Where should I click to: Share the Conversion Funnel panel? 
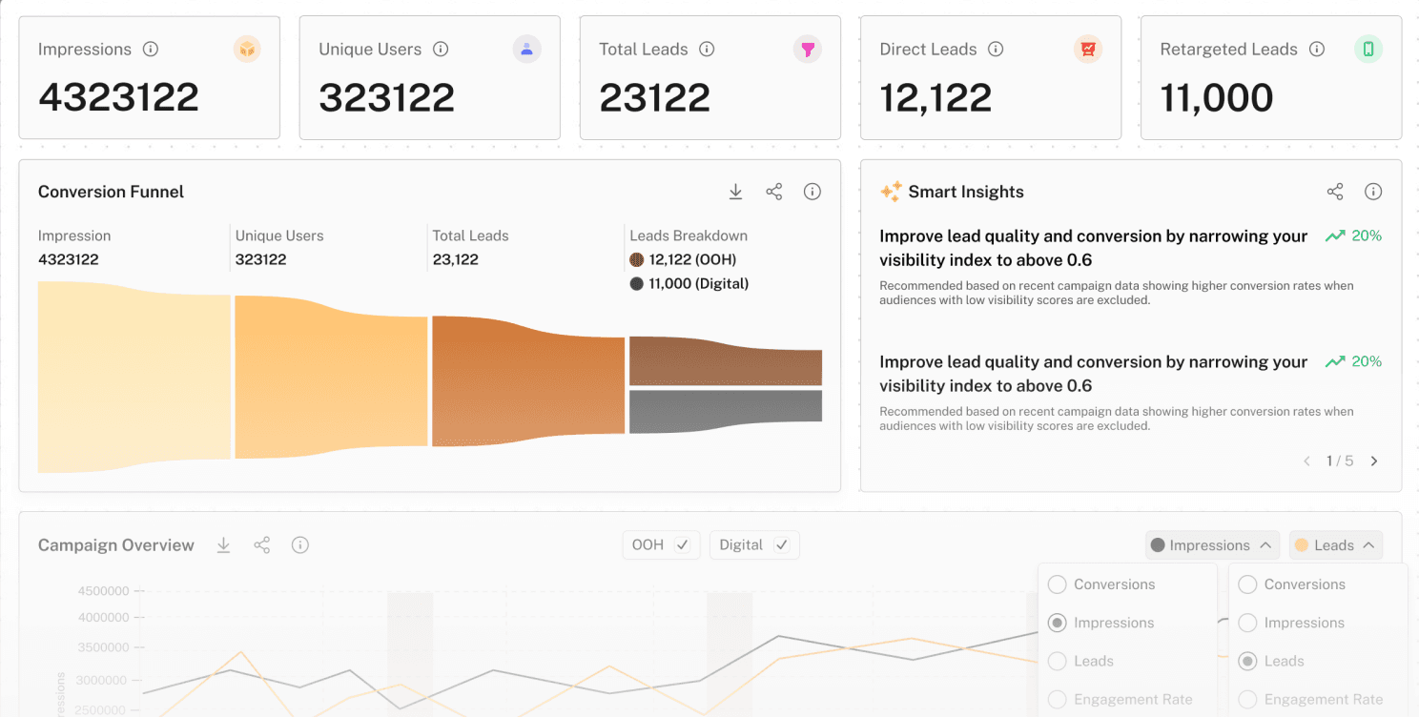point(773,192)
